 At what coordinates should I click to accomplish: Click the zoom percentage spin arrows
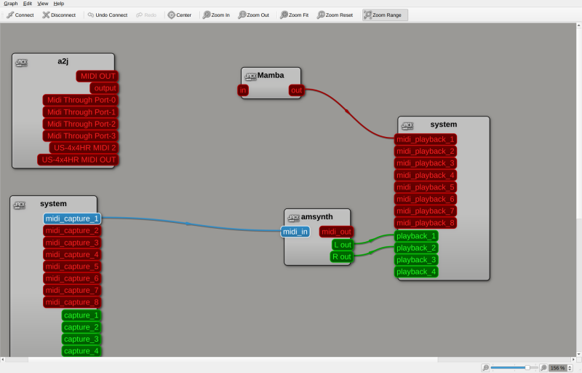[570, 368]
